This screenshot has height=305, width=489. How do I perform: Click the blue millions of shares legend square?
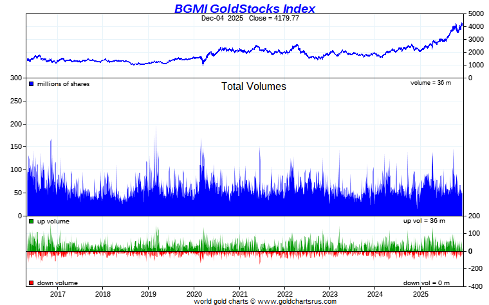(31, 83)
